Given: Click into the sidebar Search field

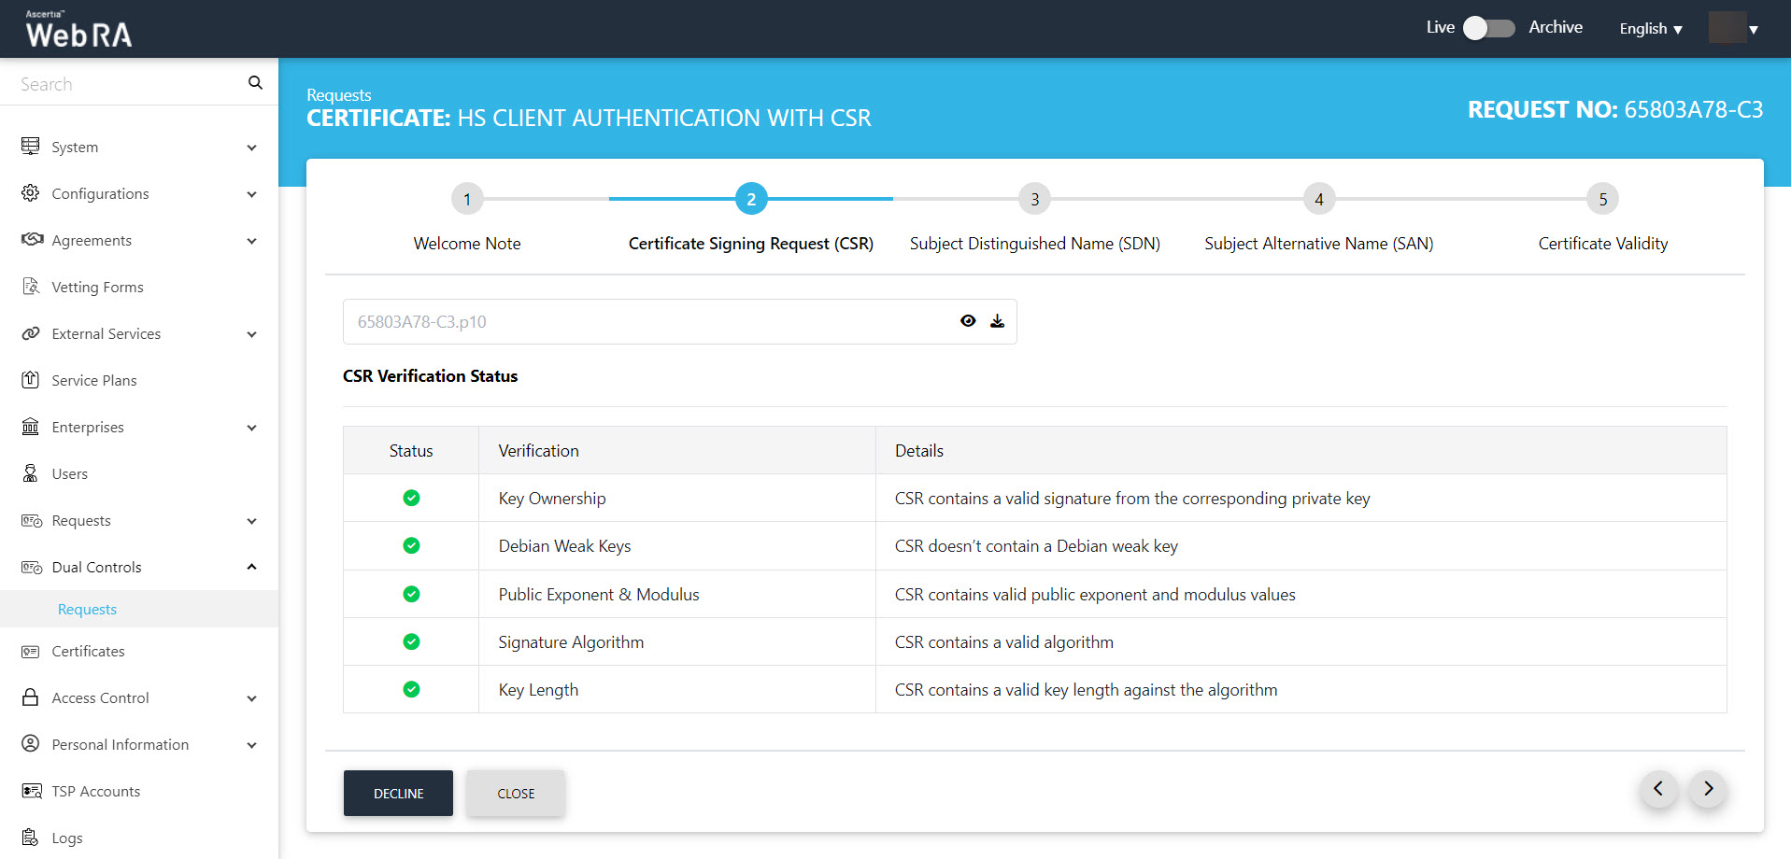Looking at the screenshot, I should click(x=126, y=84).
